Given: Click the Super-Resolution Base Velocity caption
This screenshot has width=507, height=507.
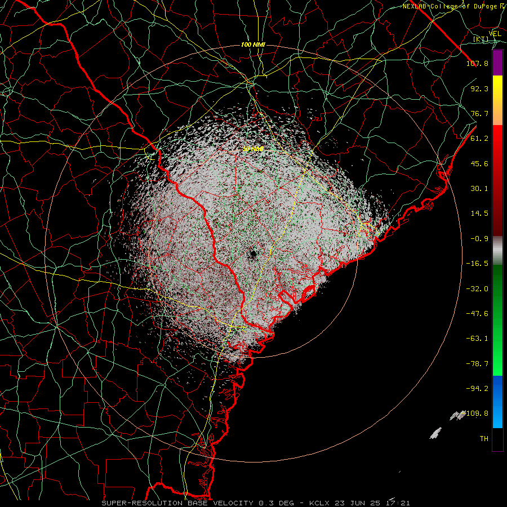Looking at the screenshot, I should [256, 503].
